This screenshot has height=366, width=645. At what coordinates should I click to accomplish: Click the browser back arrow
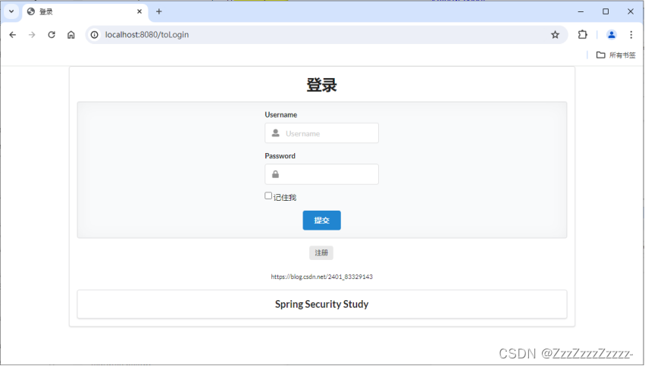point(12,35)
